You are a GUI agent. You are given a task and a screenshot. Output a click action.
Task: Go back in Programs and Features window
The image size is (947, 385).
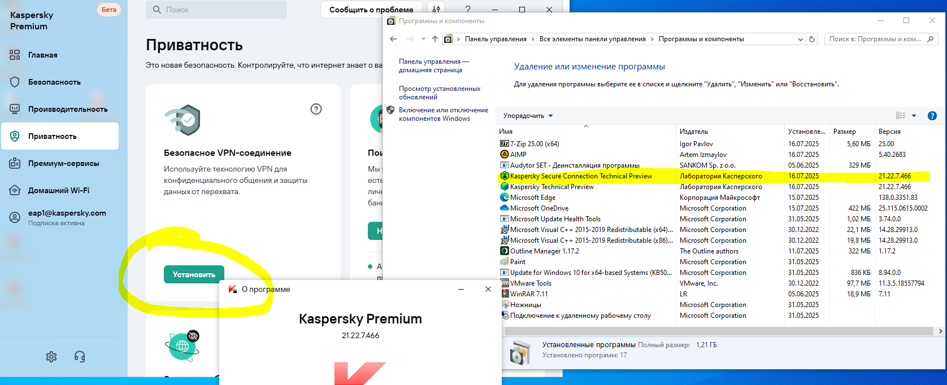coord(393,39)
